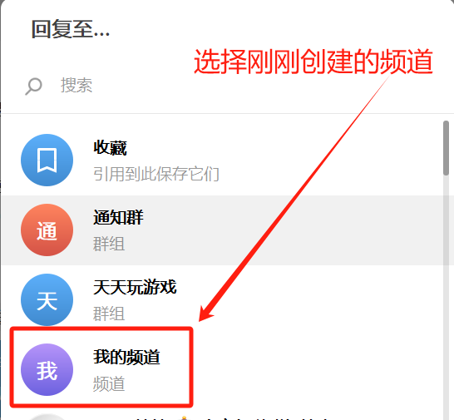This screenshot has height=420, width=454.
Task: Select the partially visible avatar at list bottom
Action: pos(47,418)
